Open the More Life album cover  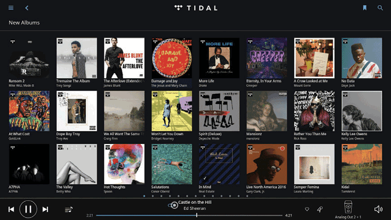coord(219,58)
